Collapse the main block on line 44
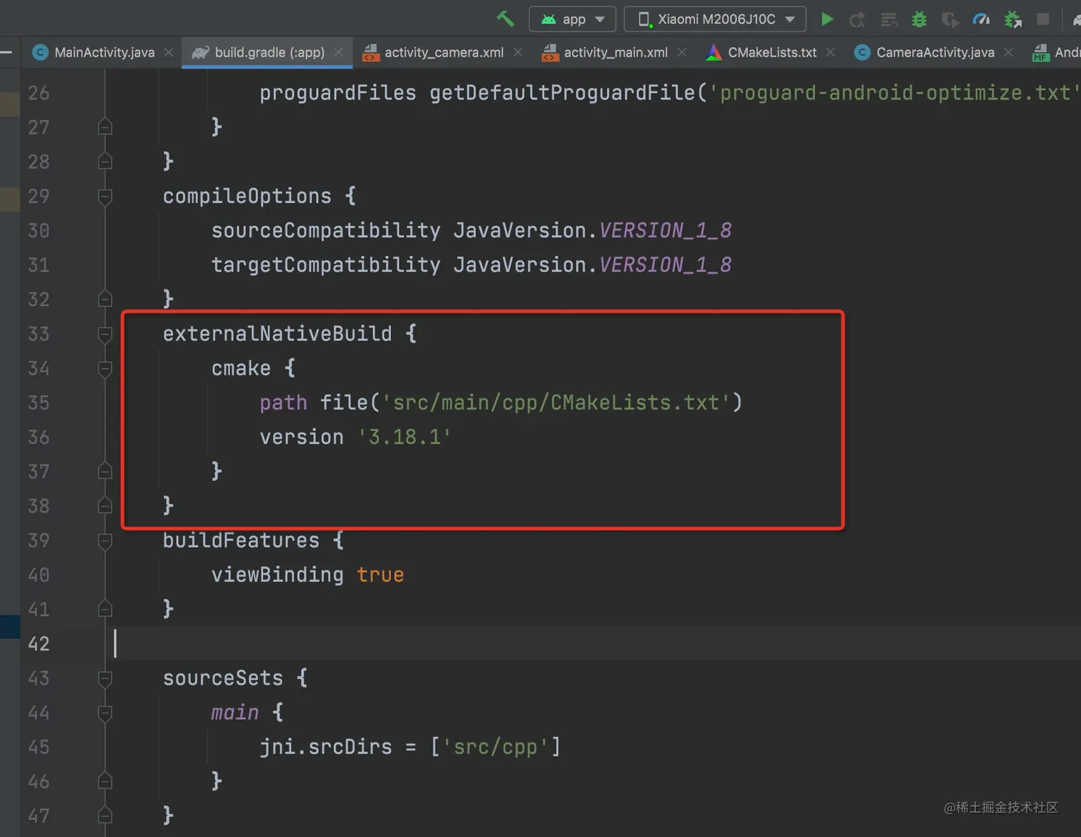Screen dimensions: 1081x837 (x=105, y=713)
